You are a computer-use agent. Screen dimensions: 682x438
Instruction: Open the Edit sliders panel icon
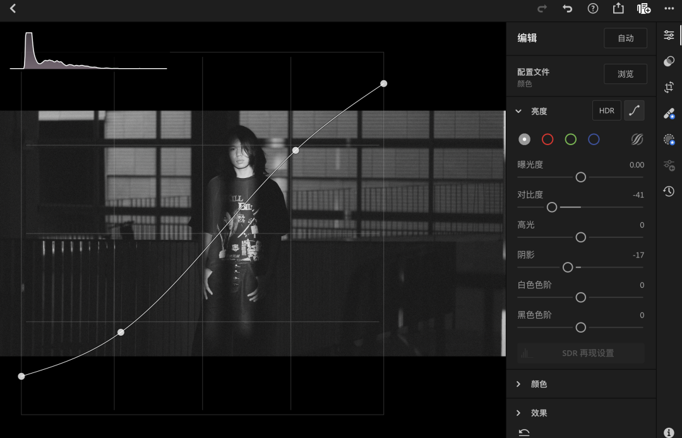[669, 35]
